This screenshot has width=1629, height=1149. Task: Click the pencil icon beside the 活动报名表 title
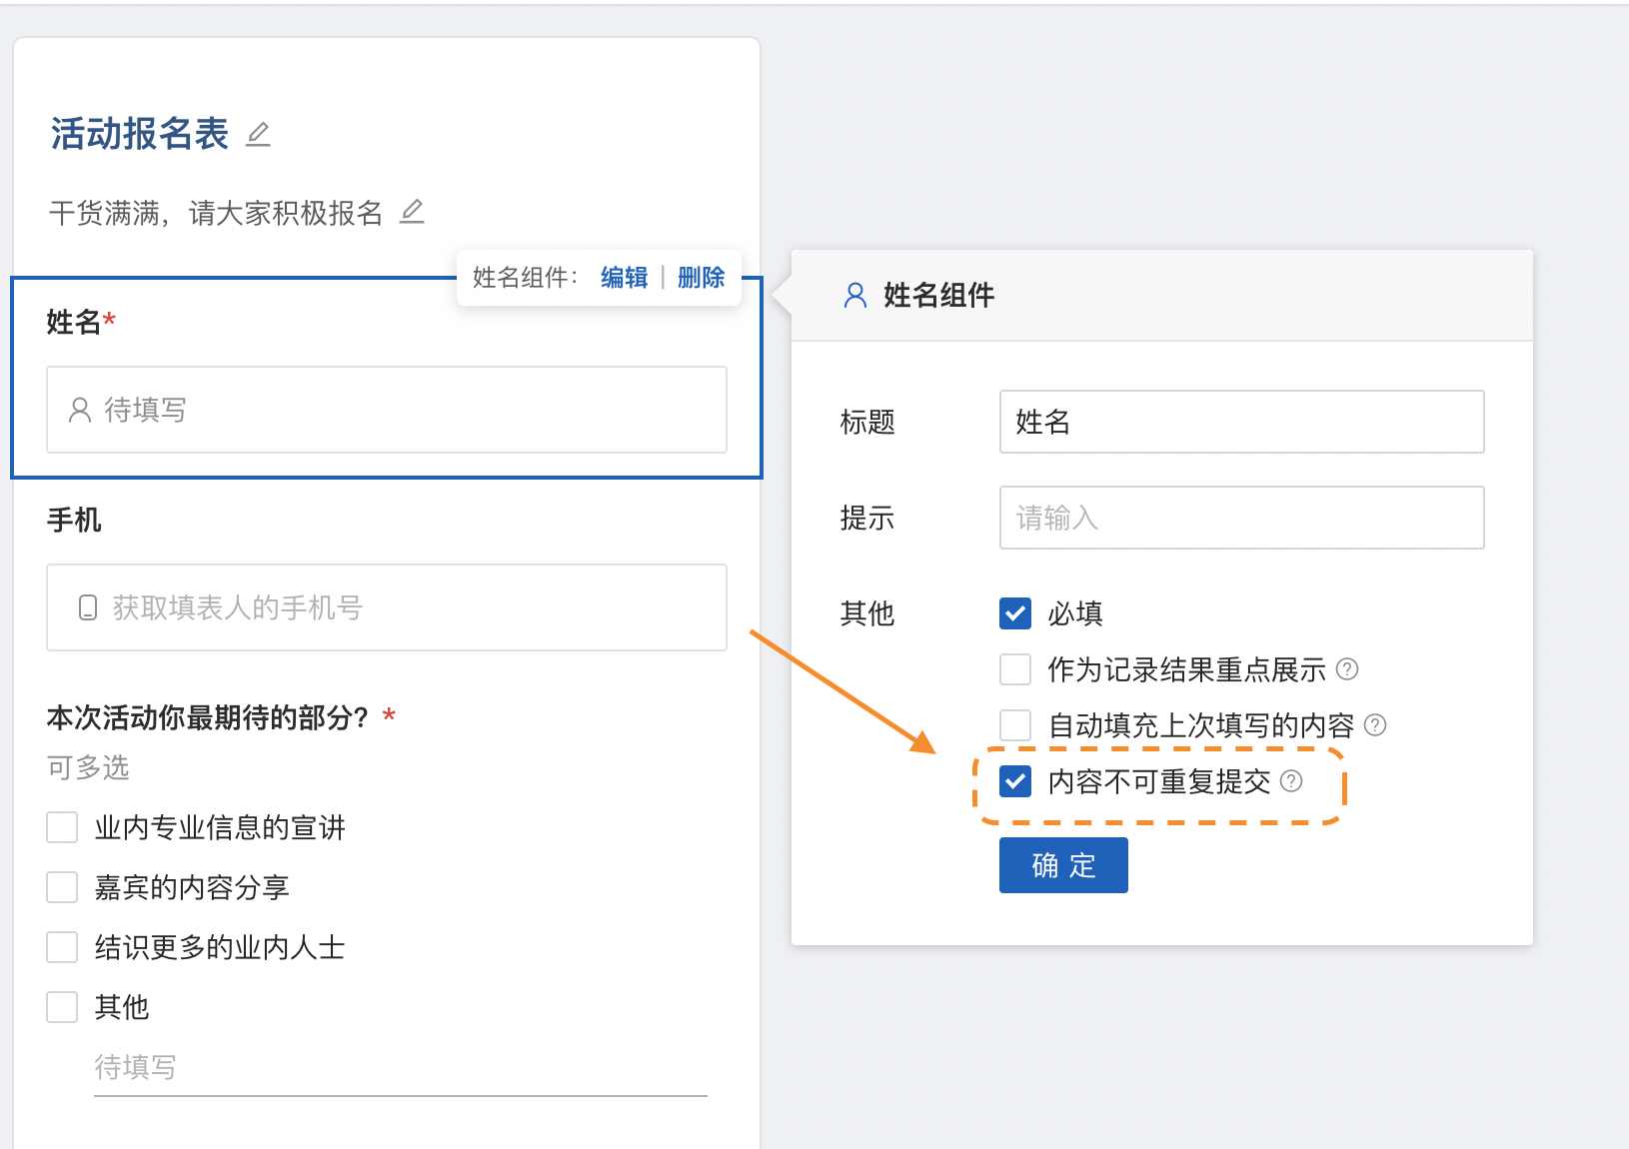point(258,134)
